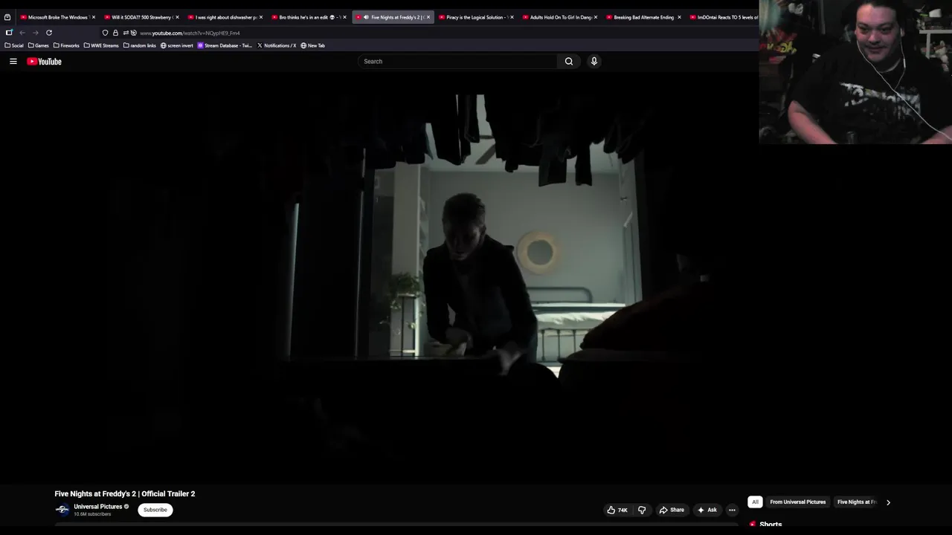
Task: Like the video with thumbs up
Action: [x=617, y=510]
